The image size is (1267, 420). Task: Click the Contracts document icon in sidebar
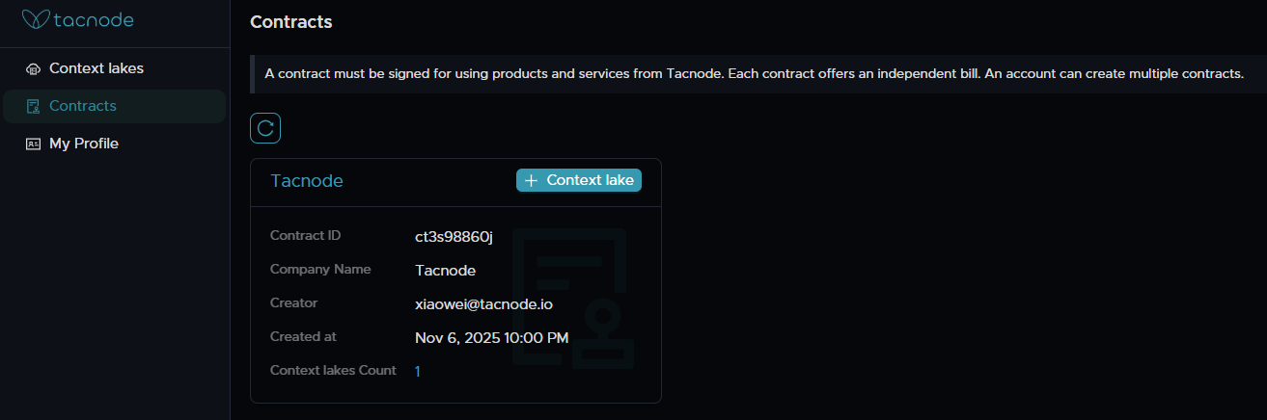pyautogui.click(x=33, y=106)
